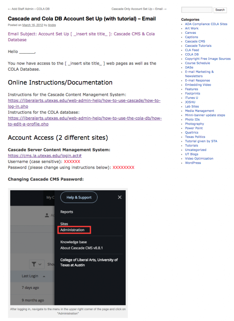Open the March 16, 2012 date link
This screenshot has height=321, width=234.
(x=33, y=25)
